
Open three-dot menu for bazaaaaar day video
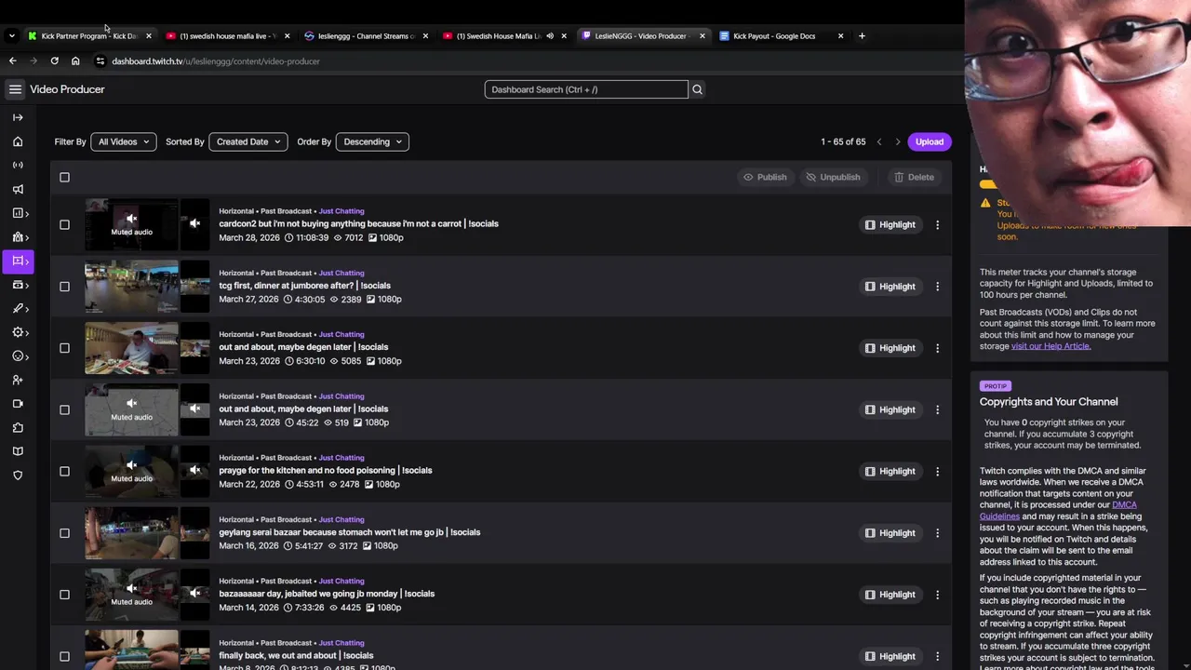pyautogui.click(x=937, y=595)
